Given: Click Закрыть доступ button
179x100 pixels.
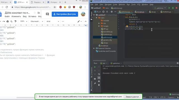Looking at the screenshot, I should point(132,97).
